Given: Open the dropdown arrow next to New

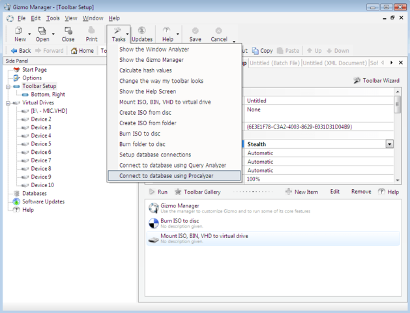Looking at the screenshot, I should pyautogui.click(x=29, y=34).
